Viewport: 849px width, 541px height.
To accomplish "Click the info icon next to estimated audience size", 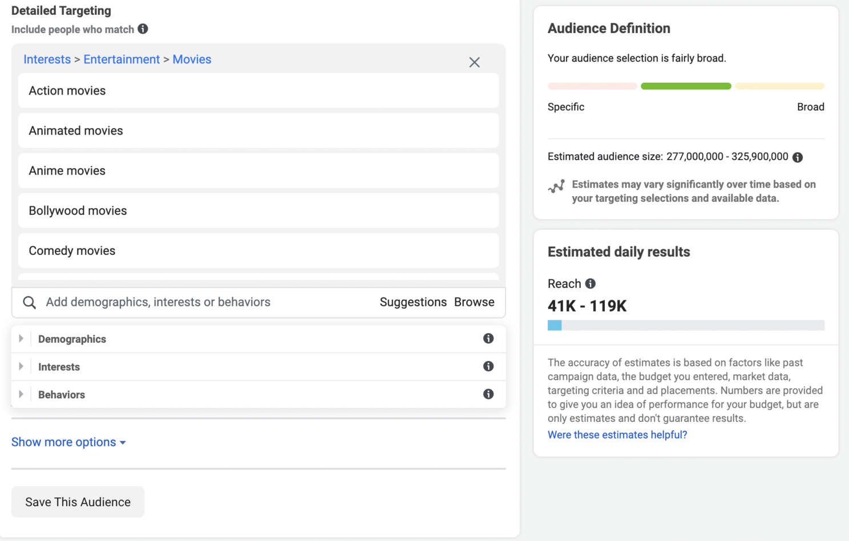I will coord(798,157).
